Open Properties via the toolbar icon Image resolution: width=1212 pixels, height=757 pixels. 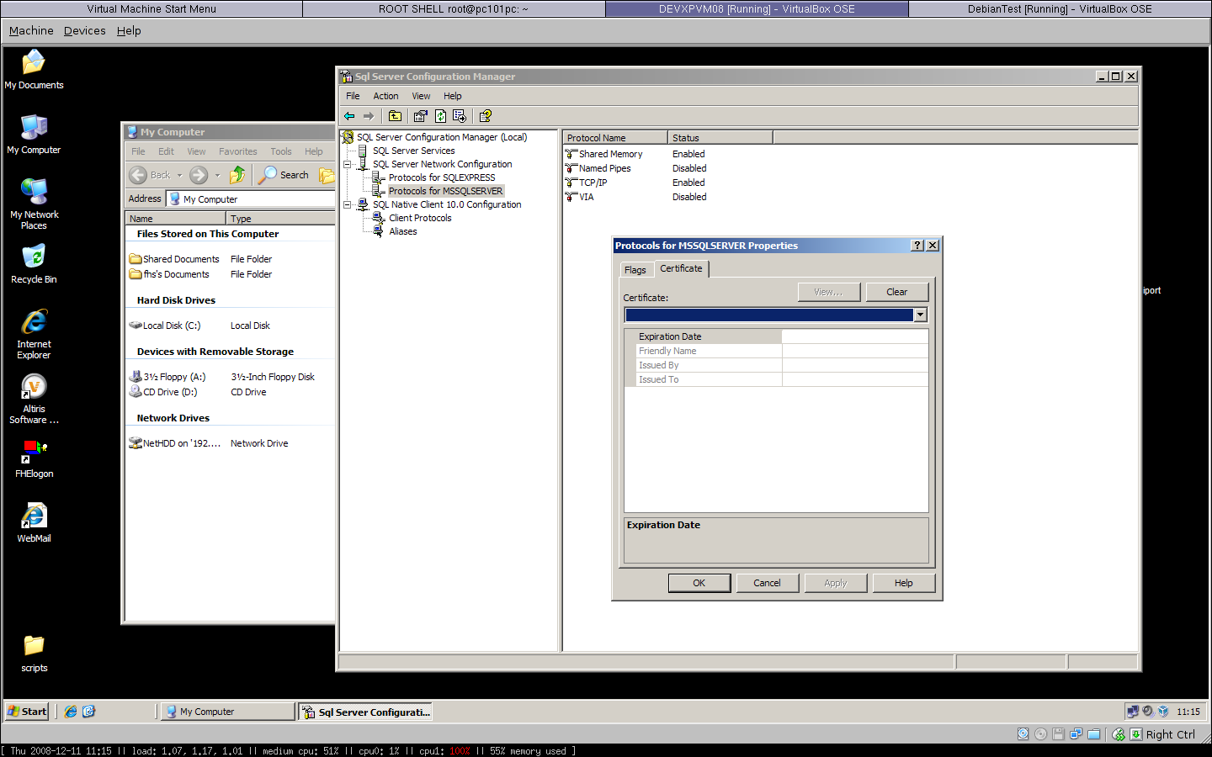pos(420,116)
